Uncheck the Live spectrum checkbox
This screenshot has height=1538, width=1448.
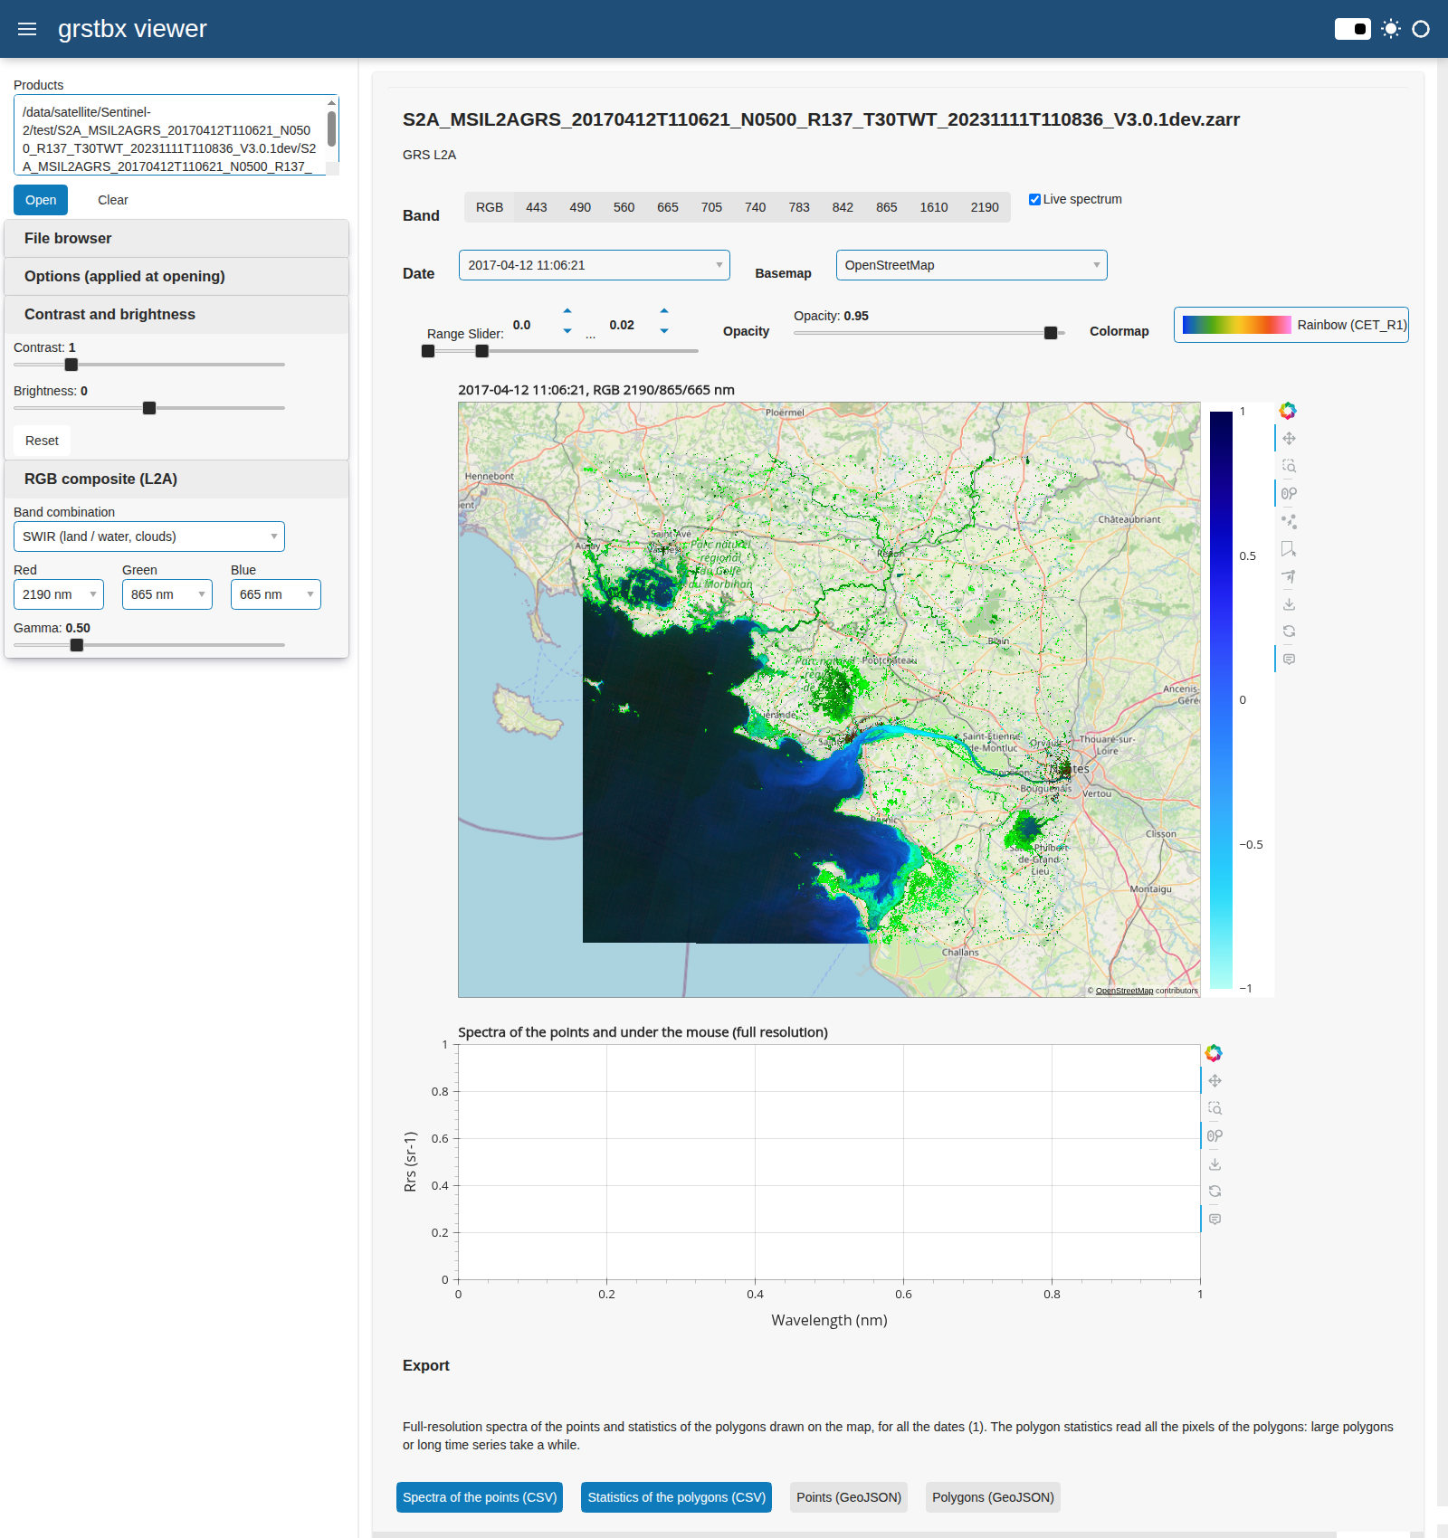coord(1034,199)
